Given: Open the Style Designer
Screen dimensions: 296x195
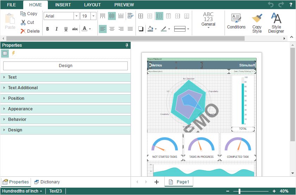Looking at the screenshot, I should [x=276, y=18].
